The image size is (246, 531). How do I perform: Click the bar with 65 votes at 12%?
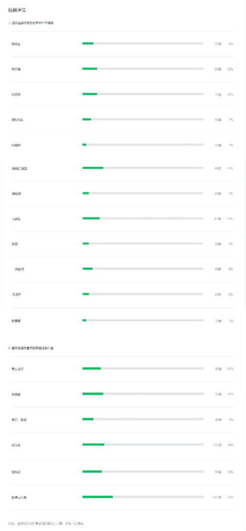pyautogui.click(x=143, y=69)
